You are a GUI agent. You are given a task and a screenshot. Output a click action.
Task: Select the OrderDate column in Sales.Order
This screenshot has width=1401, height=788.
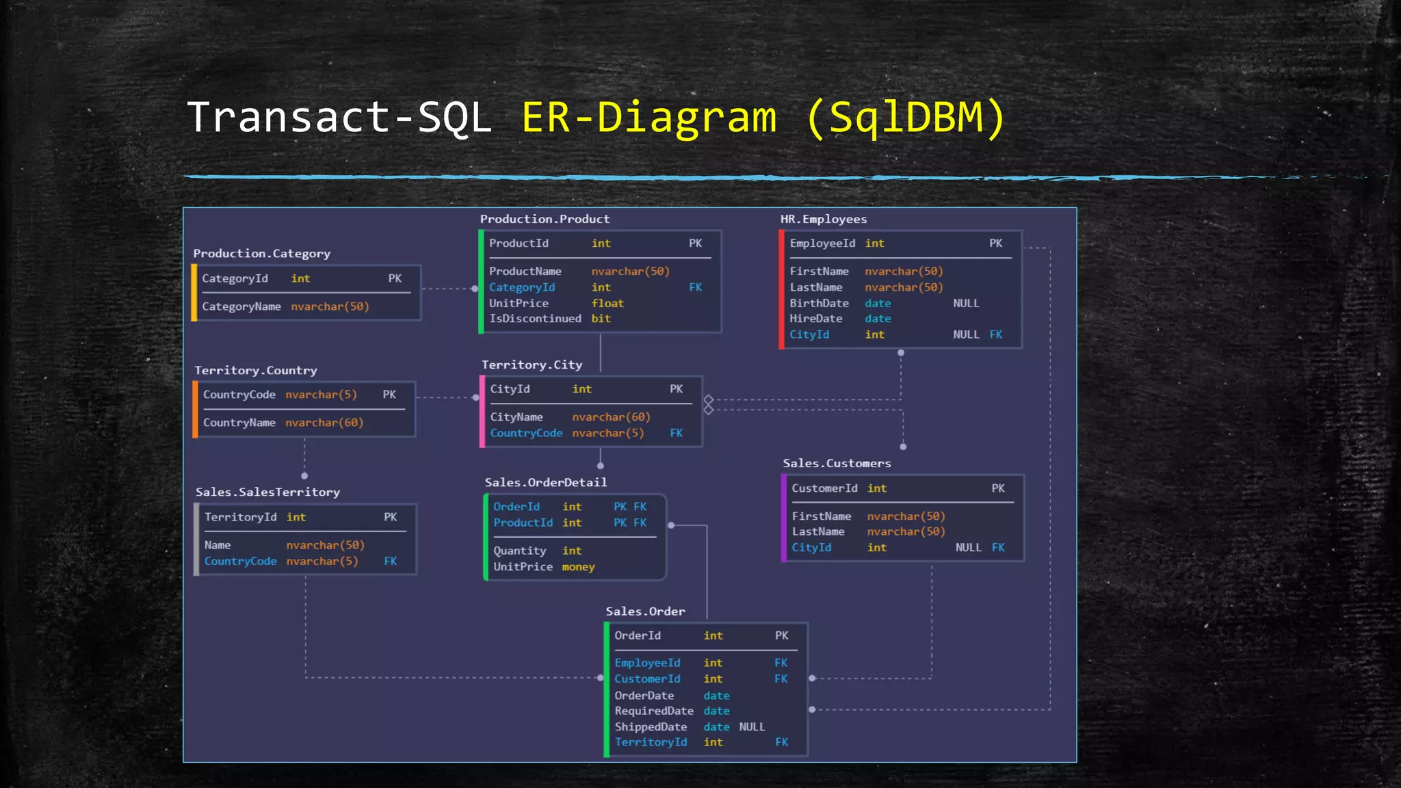(705, 696)
